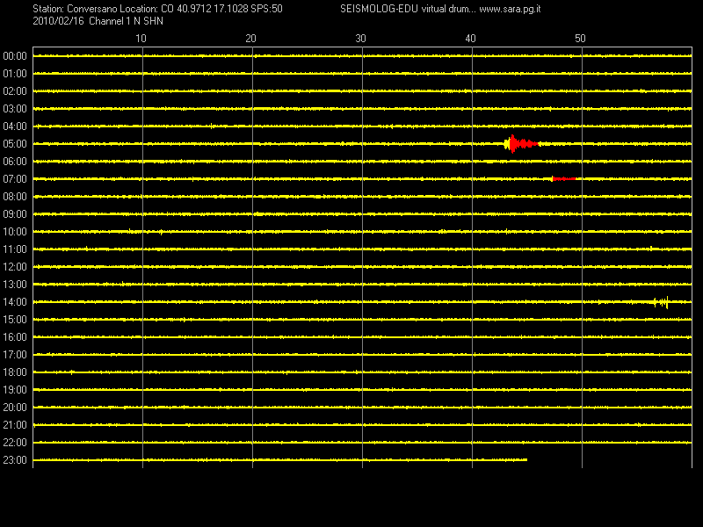Click the 04:00 hour label
Viewport: 703px width, 527px height.
[x=15, y=126]
